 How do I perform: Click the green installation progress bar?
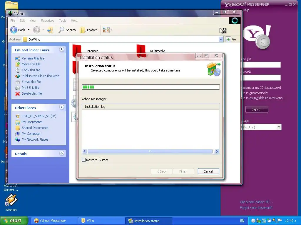click(x=151, y=87)
